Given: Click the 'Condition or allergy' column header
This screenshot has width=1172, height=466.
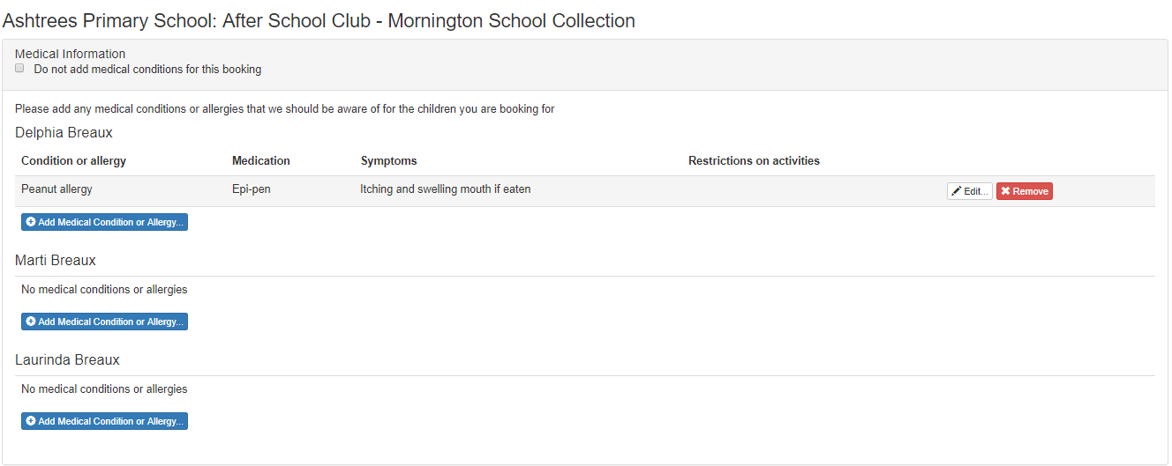Looking at the screenshot, I should [73, 161].
